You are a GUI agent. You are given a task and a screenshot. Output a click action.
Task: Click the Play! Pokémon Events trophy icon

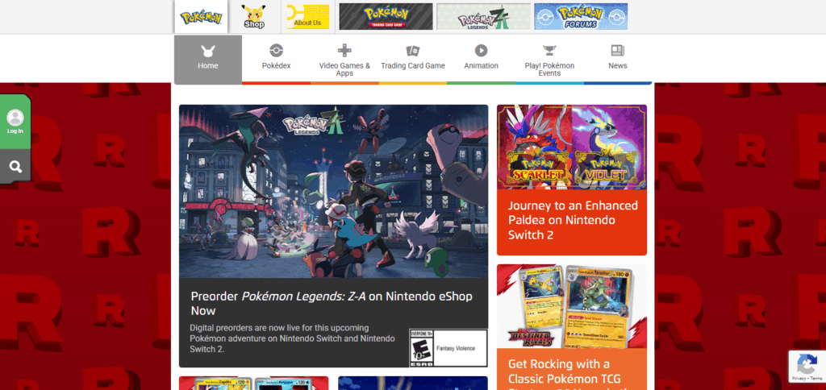pos(549,51)
